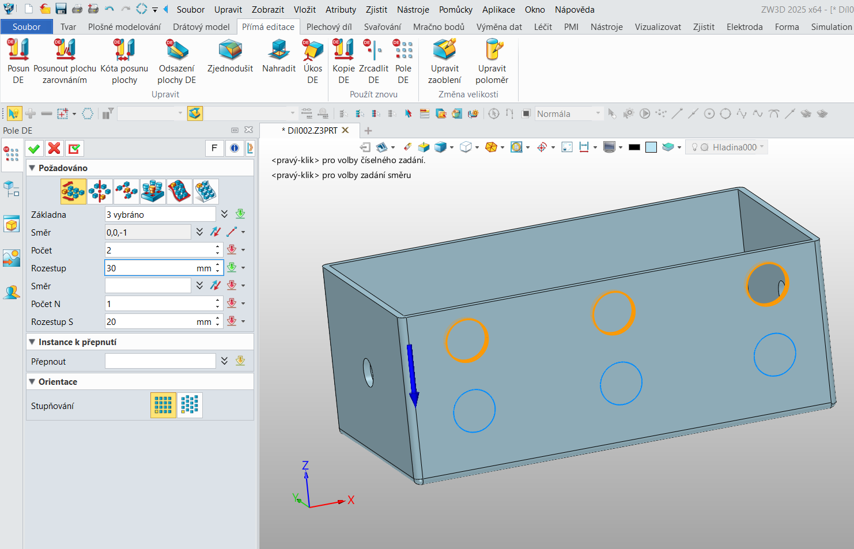Image resolution: width=854 pixels, height=549 pixels.
Task: Confirm the pattern with green checkmark
Action: pos(35,149)
